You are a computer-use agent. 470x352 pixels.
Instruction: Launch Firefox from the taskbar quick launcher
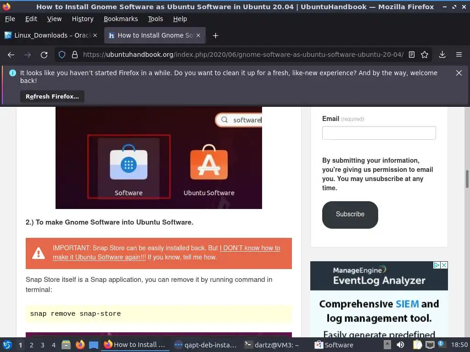[x=80, y=345]
